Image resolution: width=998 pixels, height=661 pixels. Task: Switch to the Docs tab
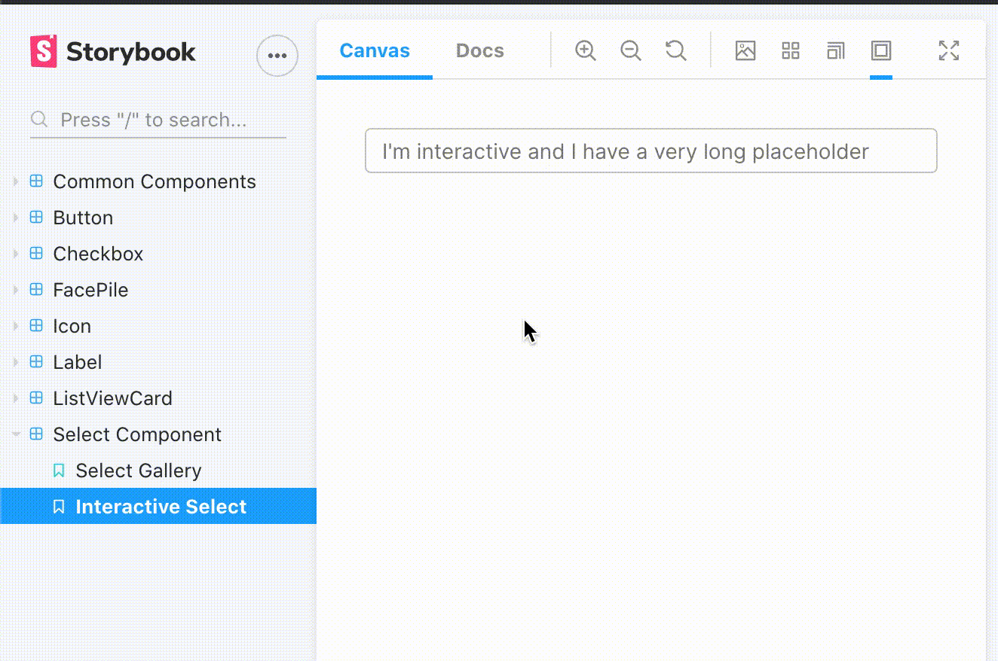click(x=480, y=50)
